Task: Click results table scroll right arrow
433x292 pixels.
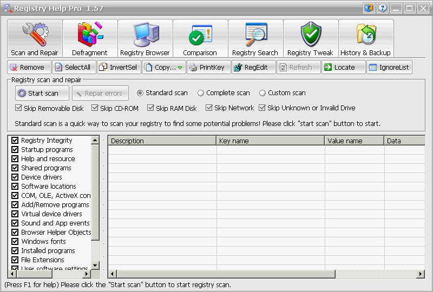Action: tap(421, 274)
